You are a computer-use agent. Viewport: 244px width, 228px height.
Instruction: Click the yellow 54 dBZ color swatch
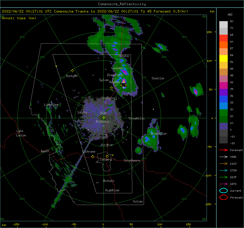click(x=223, y=58)
